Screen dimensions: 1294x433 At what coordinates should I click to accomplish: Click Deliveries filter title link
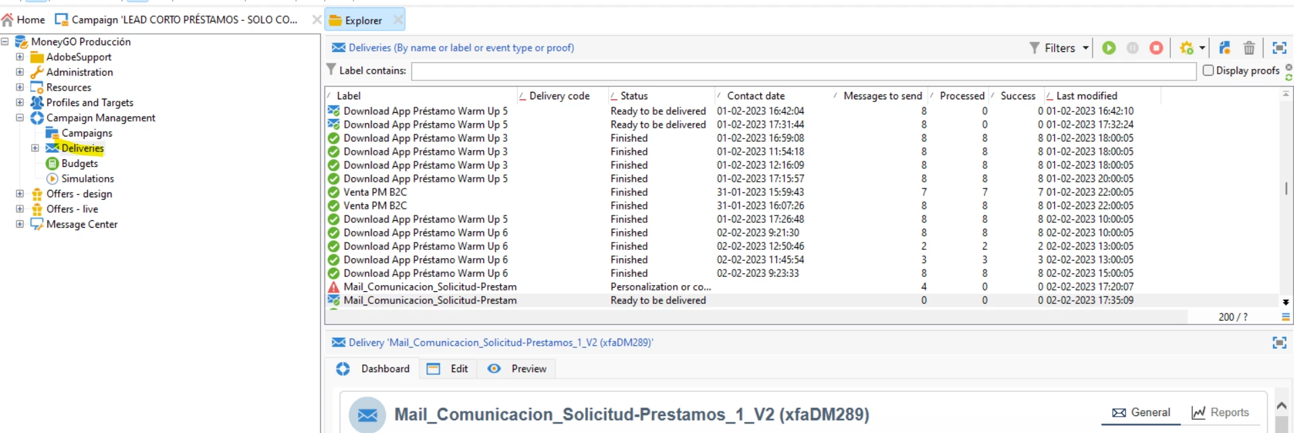pyautogui.click(x=462, y=48)
